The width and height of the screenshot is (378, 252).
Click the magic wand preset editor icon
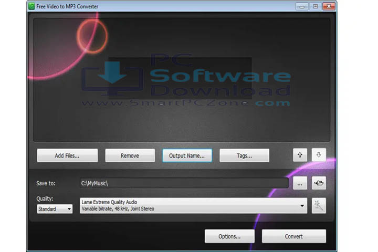click(x=319, y=205)
